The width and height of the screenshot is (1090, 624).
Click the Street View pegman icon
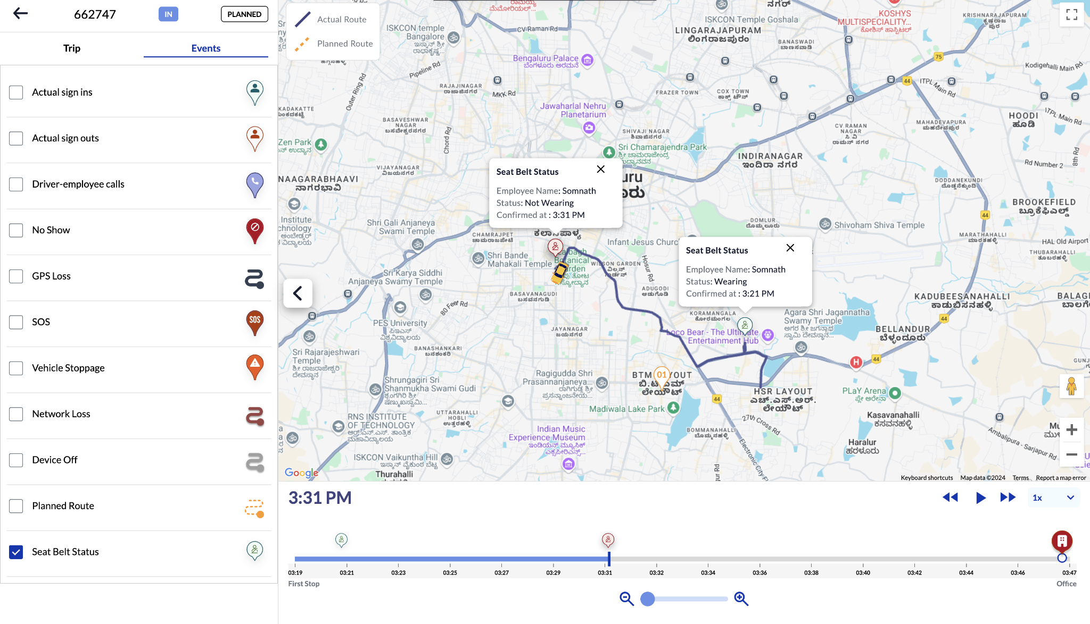(1071, 386)
